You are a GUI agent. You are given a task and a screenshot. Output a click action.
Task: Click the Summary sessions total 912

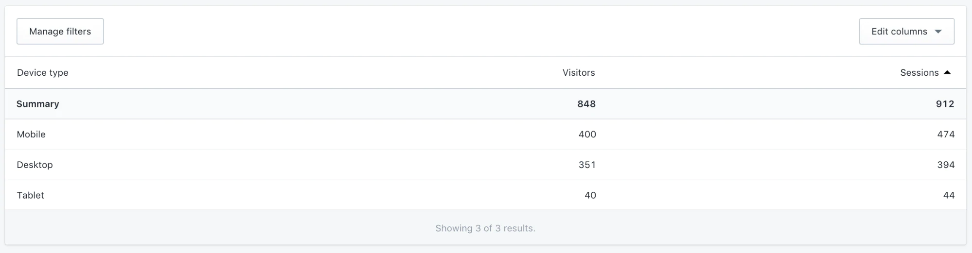[x=945, y=104]
